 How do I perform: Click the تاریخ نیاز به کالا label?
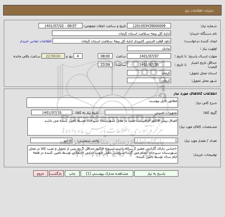coord(87,113)
